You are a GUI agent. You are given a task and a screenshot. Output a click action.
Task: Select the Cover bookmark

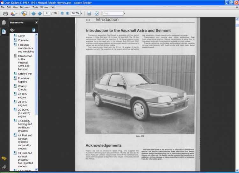click(21, 36)
